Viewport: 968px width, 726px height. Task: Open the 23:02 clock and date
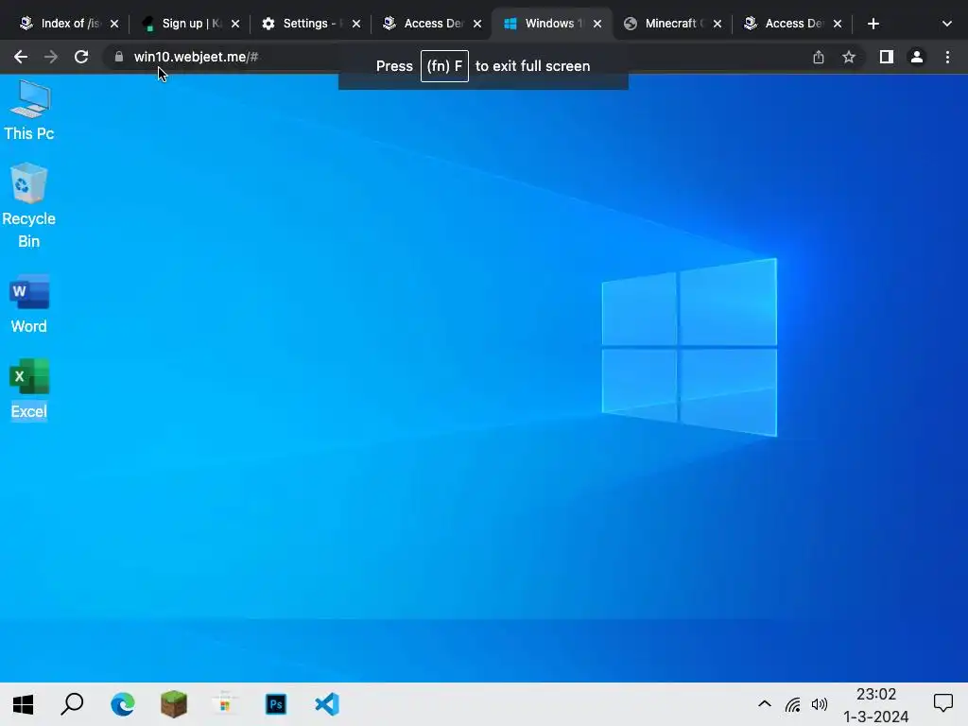(876, 705)
